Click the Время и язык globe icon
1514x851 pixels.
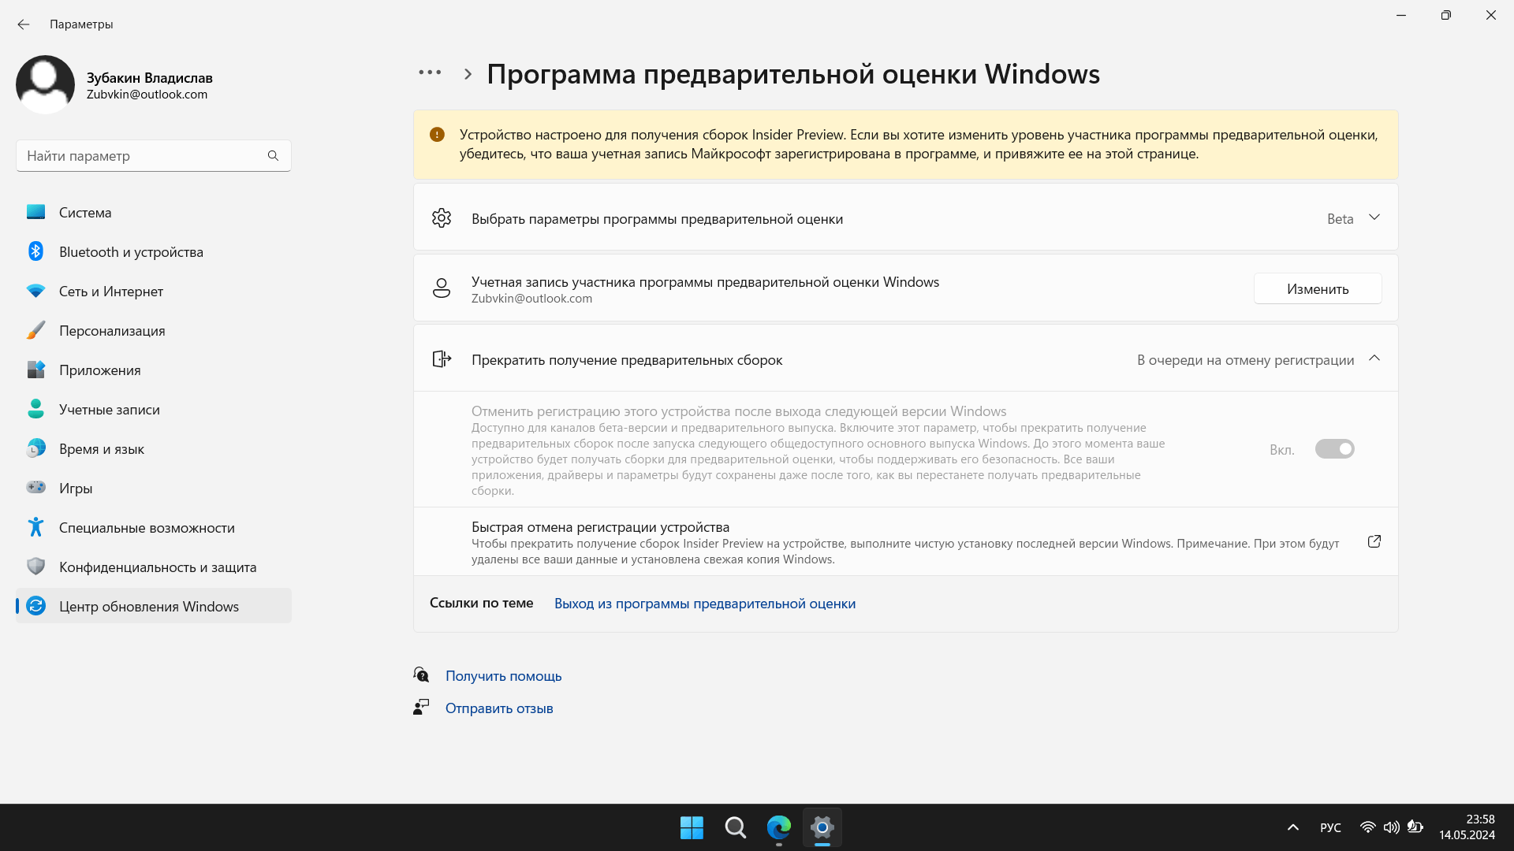[35, 448]
